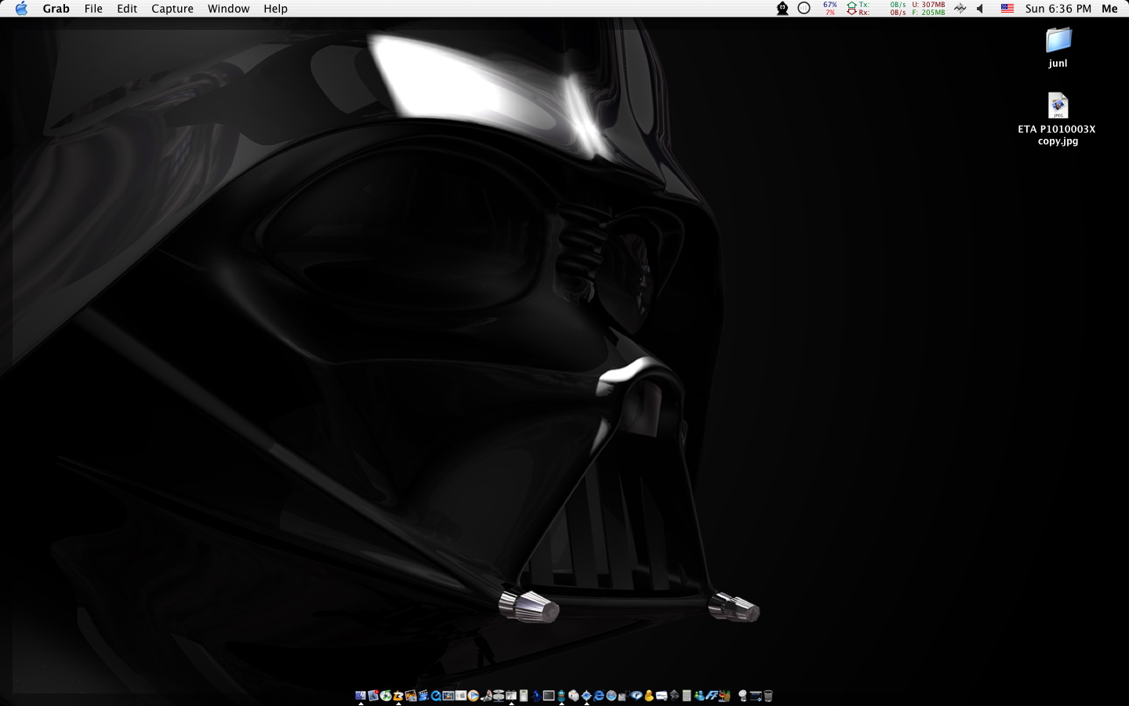The width and height of the screenshot is (1129, 706).
Task: Open the orange play-button media player
Action: click(473, 696)
